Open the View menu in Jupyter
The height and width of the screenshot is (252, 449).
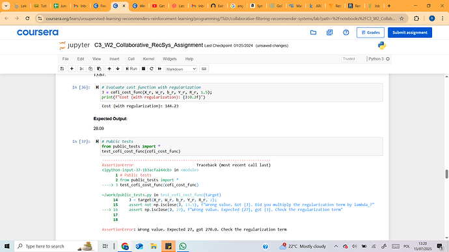click(96, 59)
